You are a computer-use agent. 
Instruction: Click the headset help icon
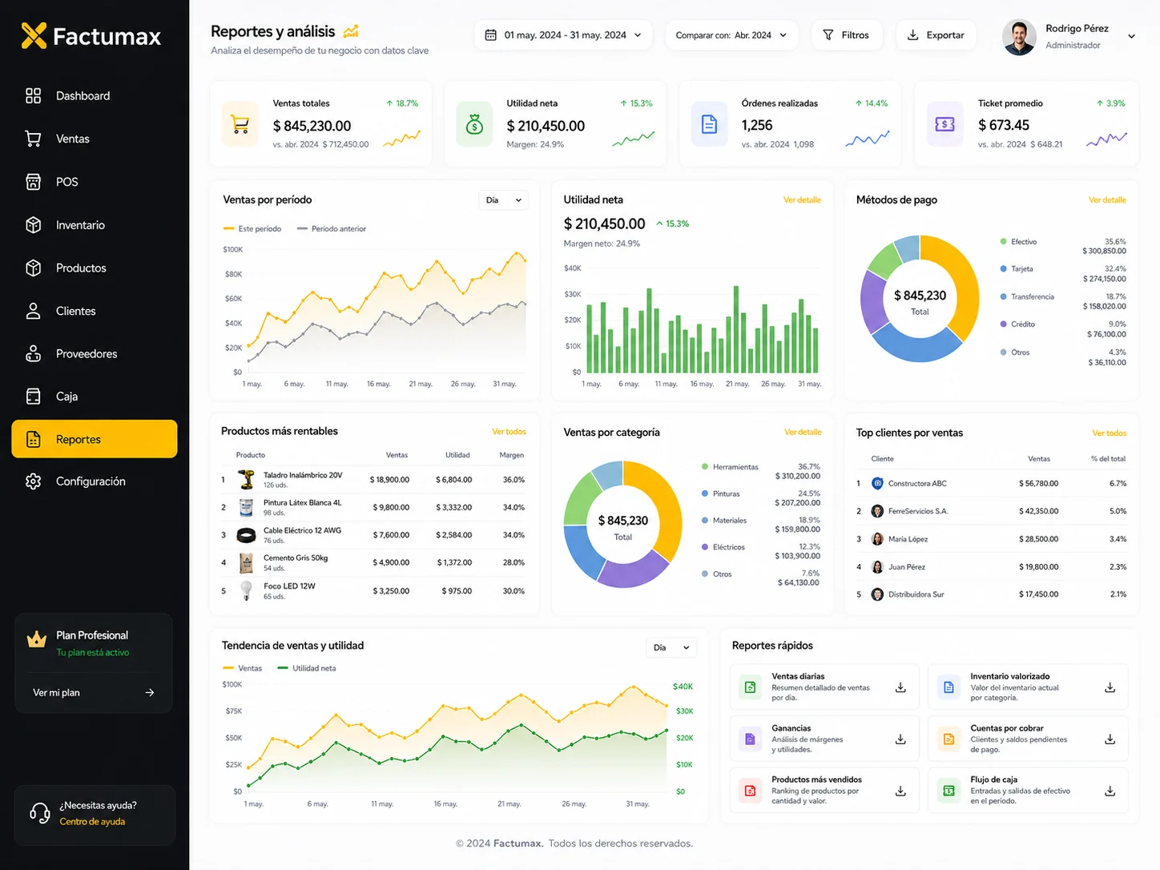[39, 813]
